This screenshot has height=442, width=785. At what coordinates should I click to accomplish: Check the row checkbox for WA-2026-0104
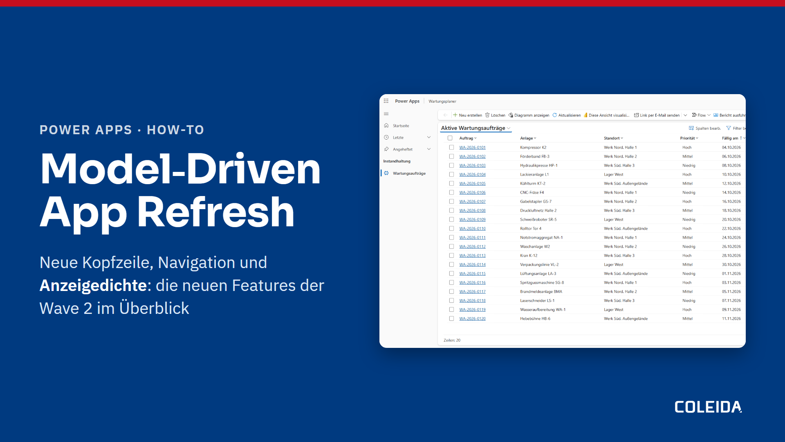451,174
